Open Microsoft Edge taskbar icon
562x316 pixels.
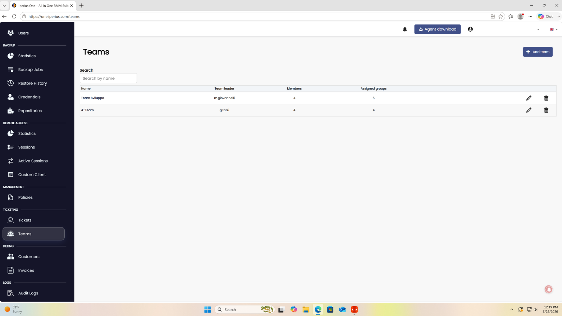(318, 309)
